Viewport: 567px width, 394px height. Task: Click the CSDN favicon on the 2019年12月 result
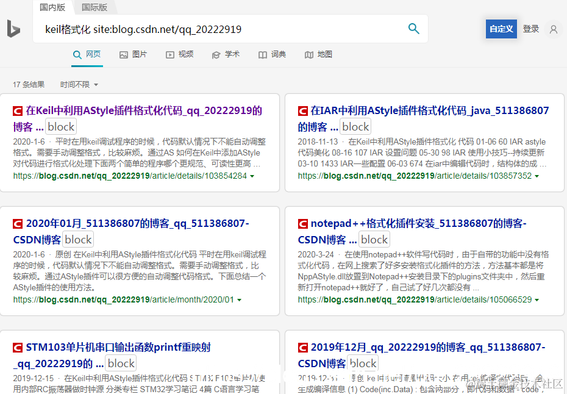click(302, 348)
